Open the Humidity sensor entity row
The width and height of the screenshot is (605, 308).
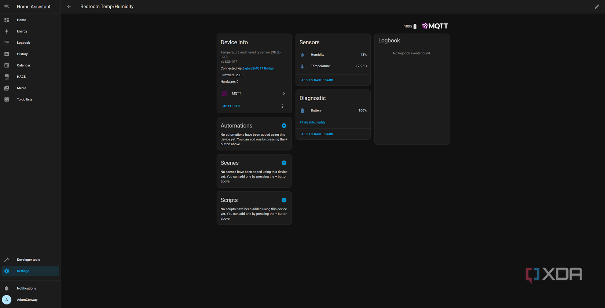333,55
